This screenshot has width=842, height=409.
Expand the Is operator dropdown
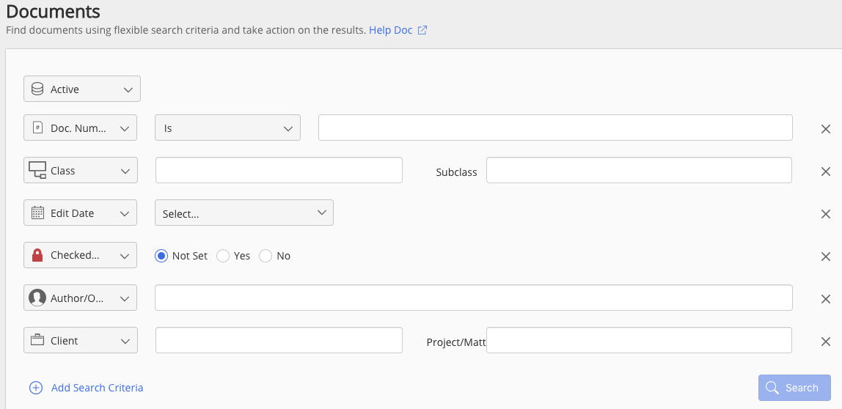(227, 128)
